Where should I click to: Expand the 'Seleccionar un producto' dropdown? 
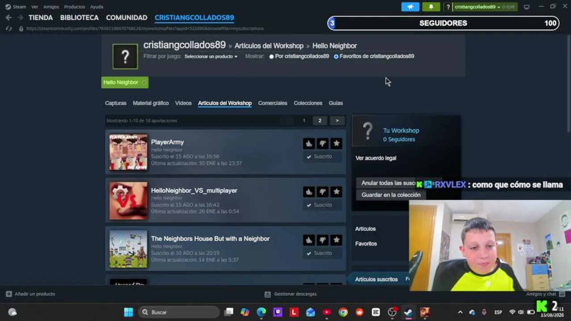click(x=211, y=57)
